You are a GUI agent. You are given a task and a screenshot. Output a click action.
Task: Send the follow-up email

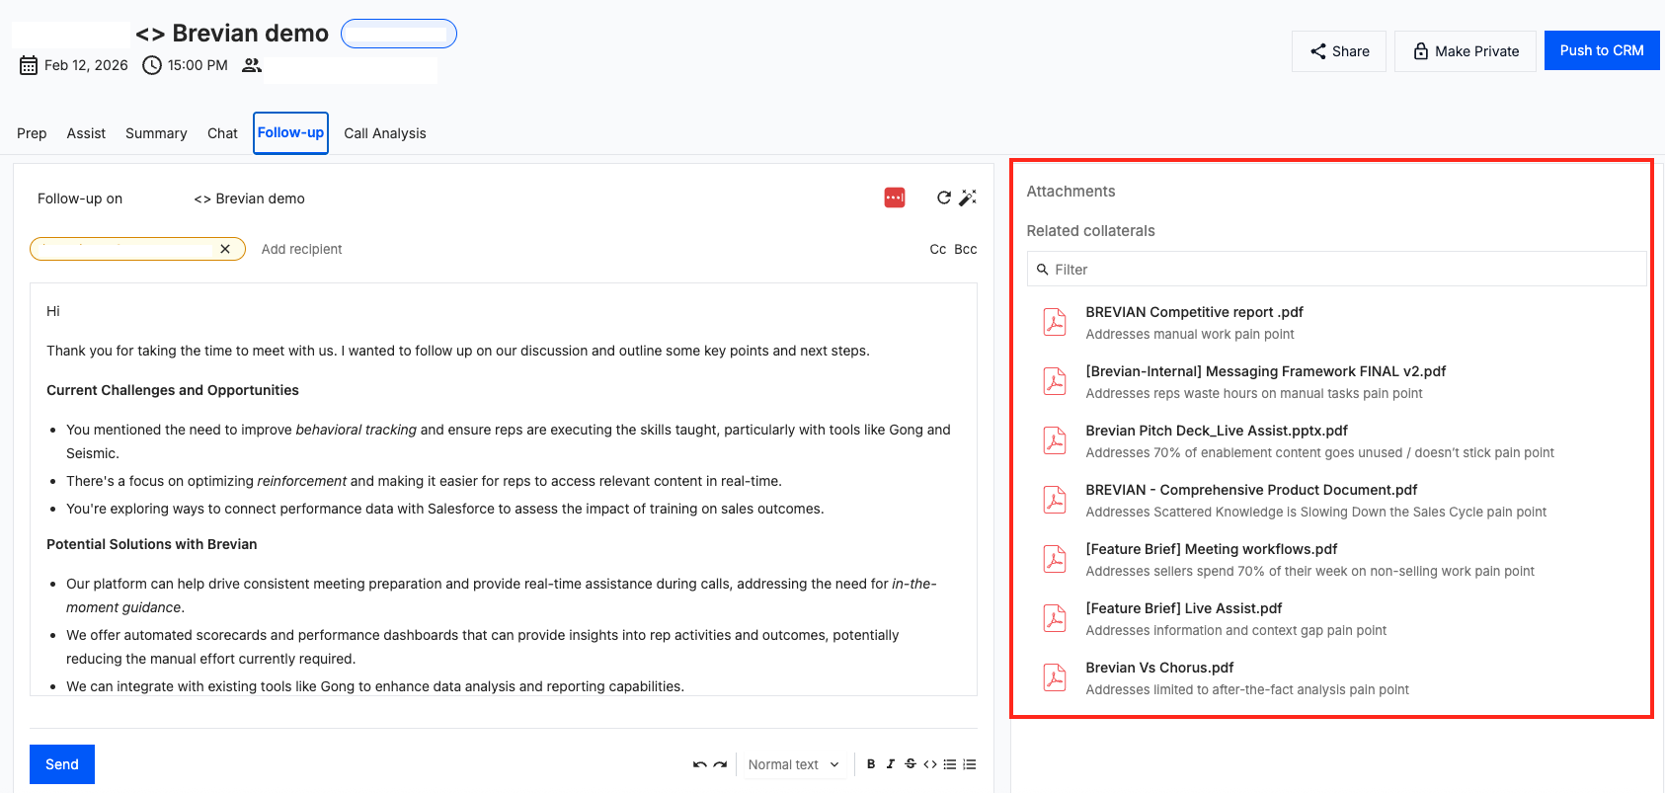(x=62, y=764)
